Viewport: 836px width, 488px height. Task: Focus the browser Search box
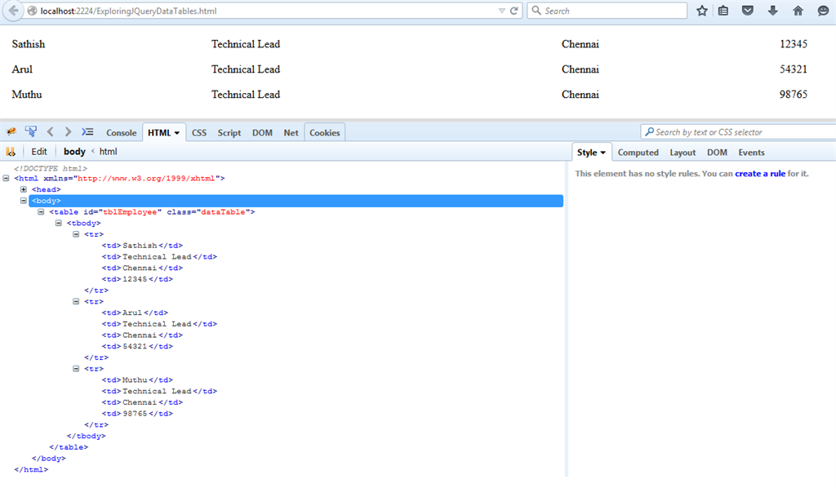click(607, 11)
